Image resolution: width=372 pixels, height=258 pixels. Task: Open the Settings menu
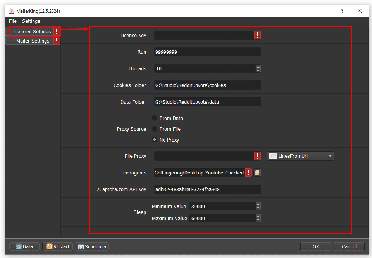click(31, 21)
